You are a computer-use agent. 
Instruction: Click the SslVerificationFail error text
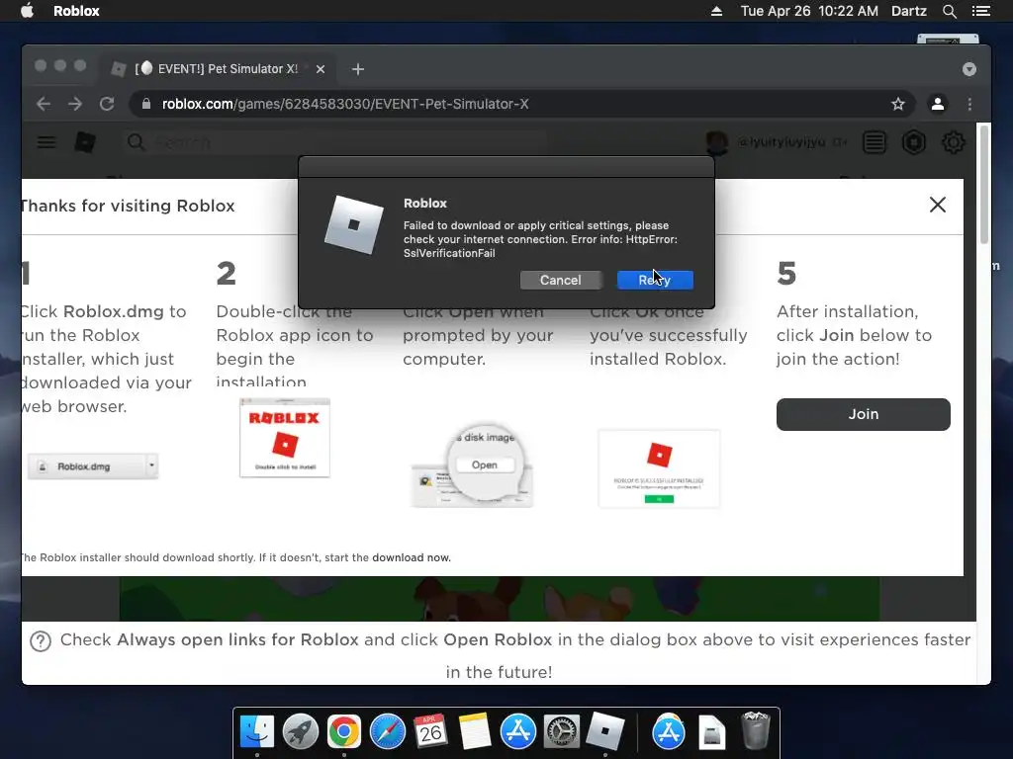coord(449,253)
